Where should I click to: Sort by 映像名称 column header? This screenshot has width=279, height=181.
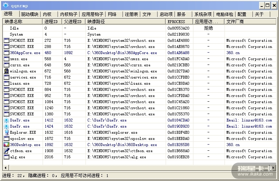[x=23, y=22]
